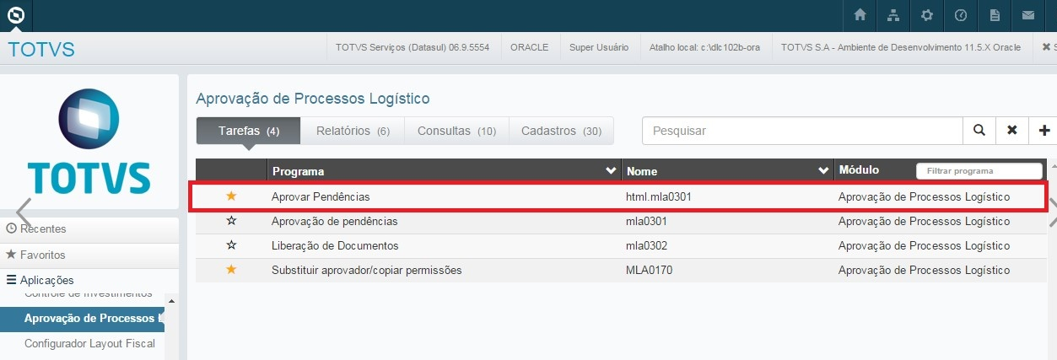This screenshot has width=1057, height=360.
Task: Click the Módulo cell in Liberação de Documentos row
Action: 924,245
